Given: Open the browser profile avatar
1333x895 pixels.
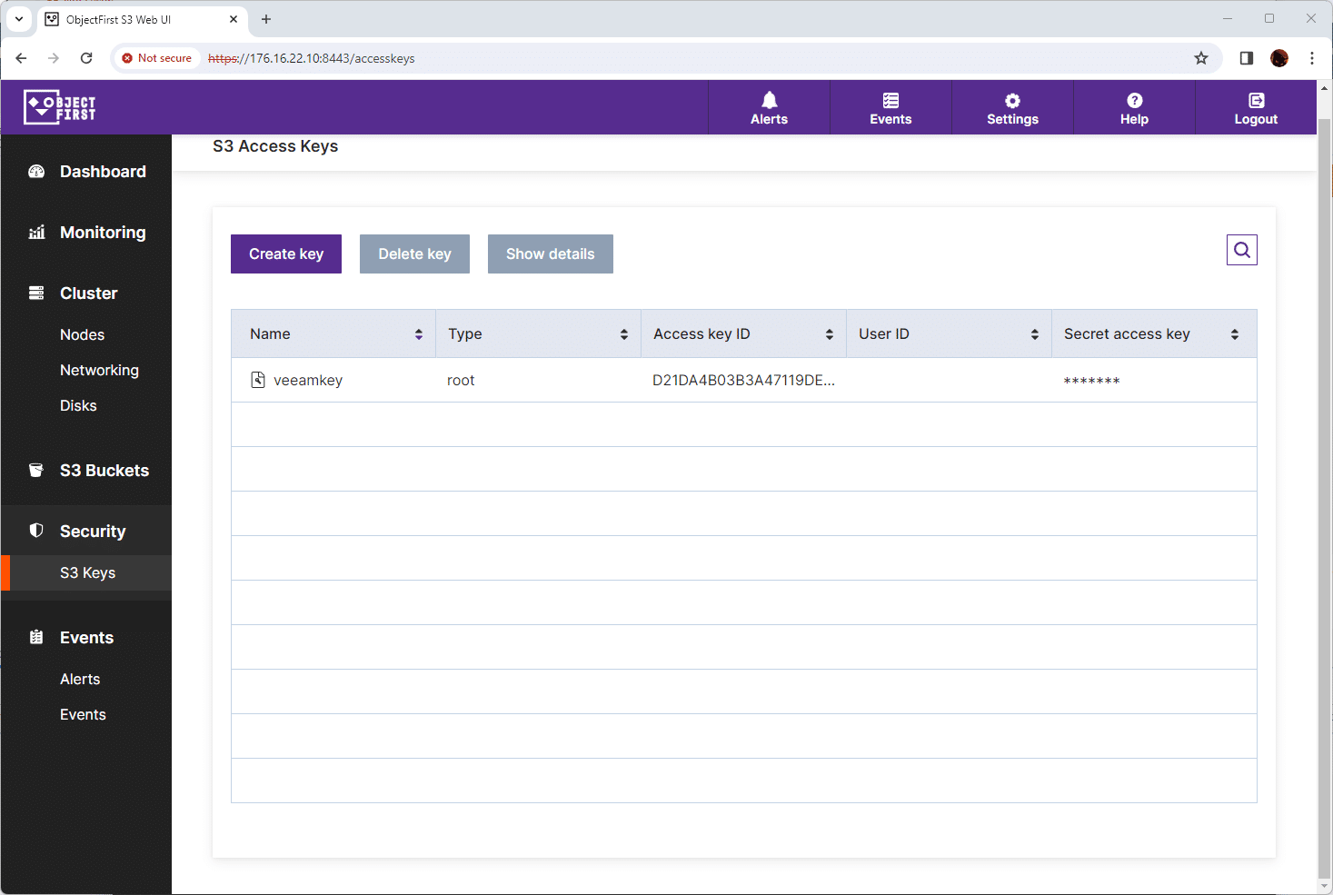Looking at the screenshot, I should tap(1279, 58).
